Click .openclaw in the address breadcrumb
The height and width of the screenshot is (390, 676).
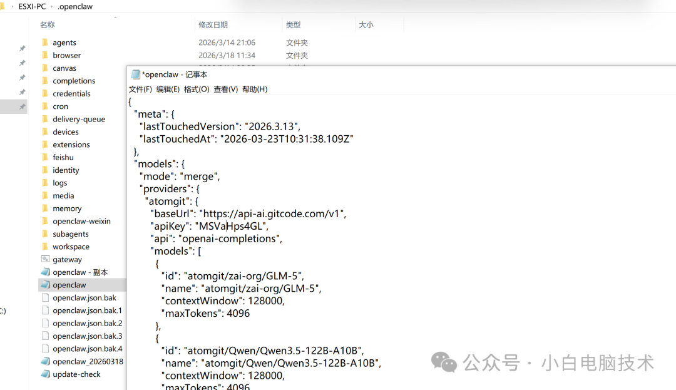[x=75, y=6]
